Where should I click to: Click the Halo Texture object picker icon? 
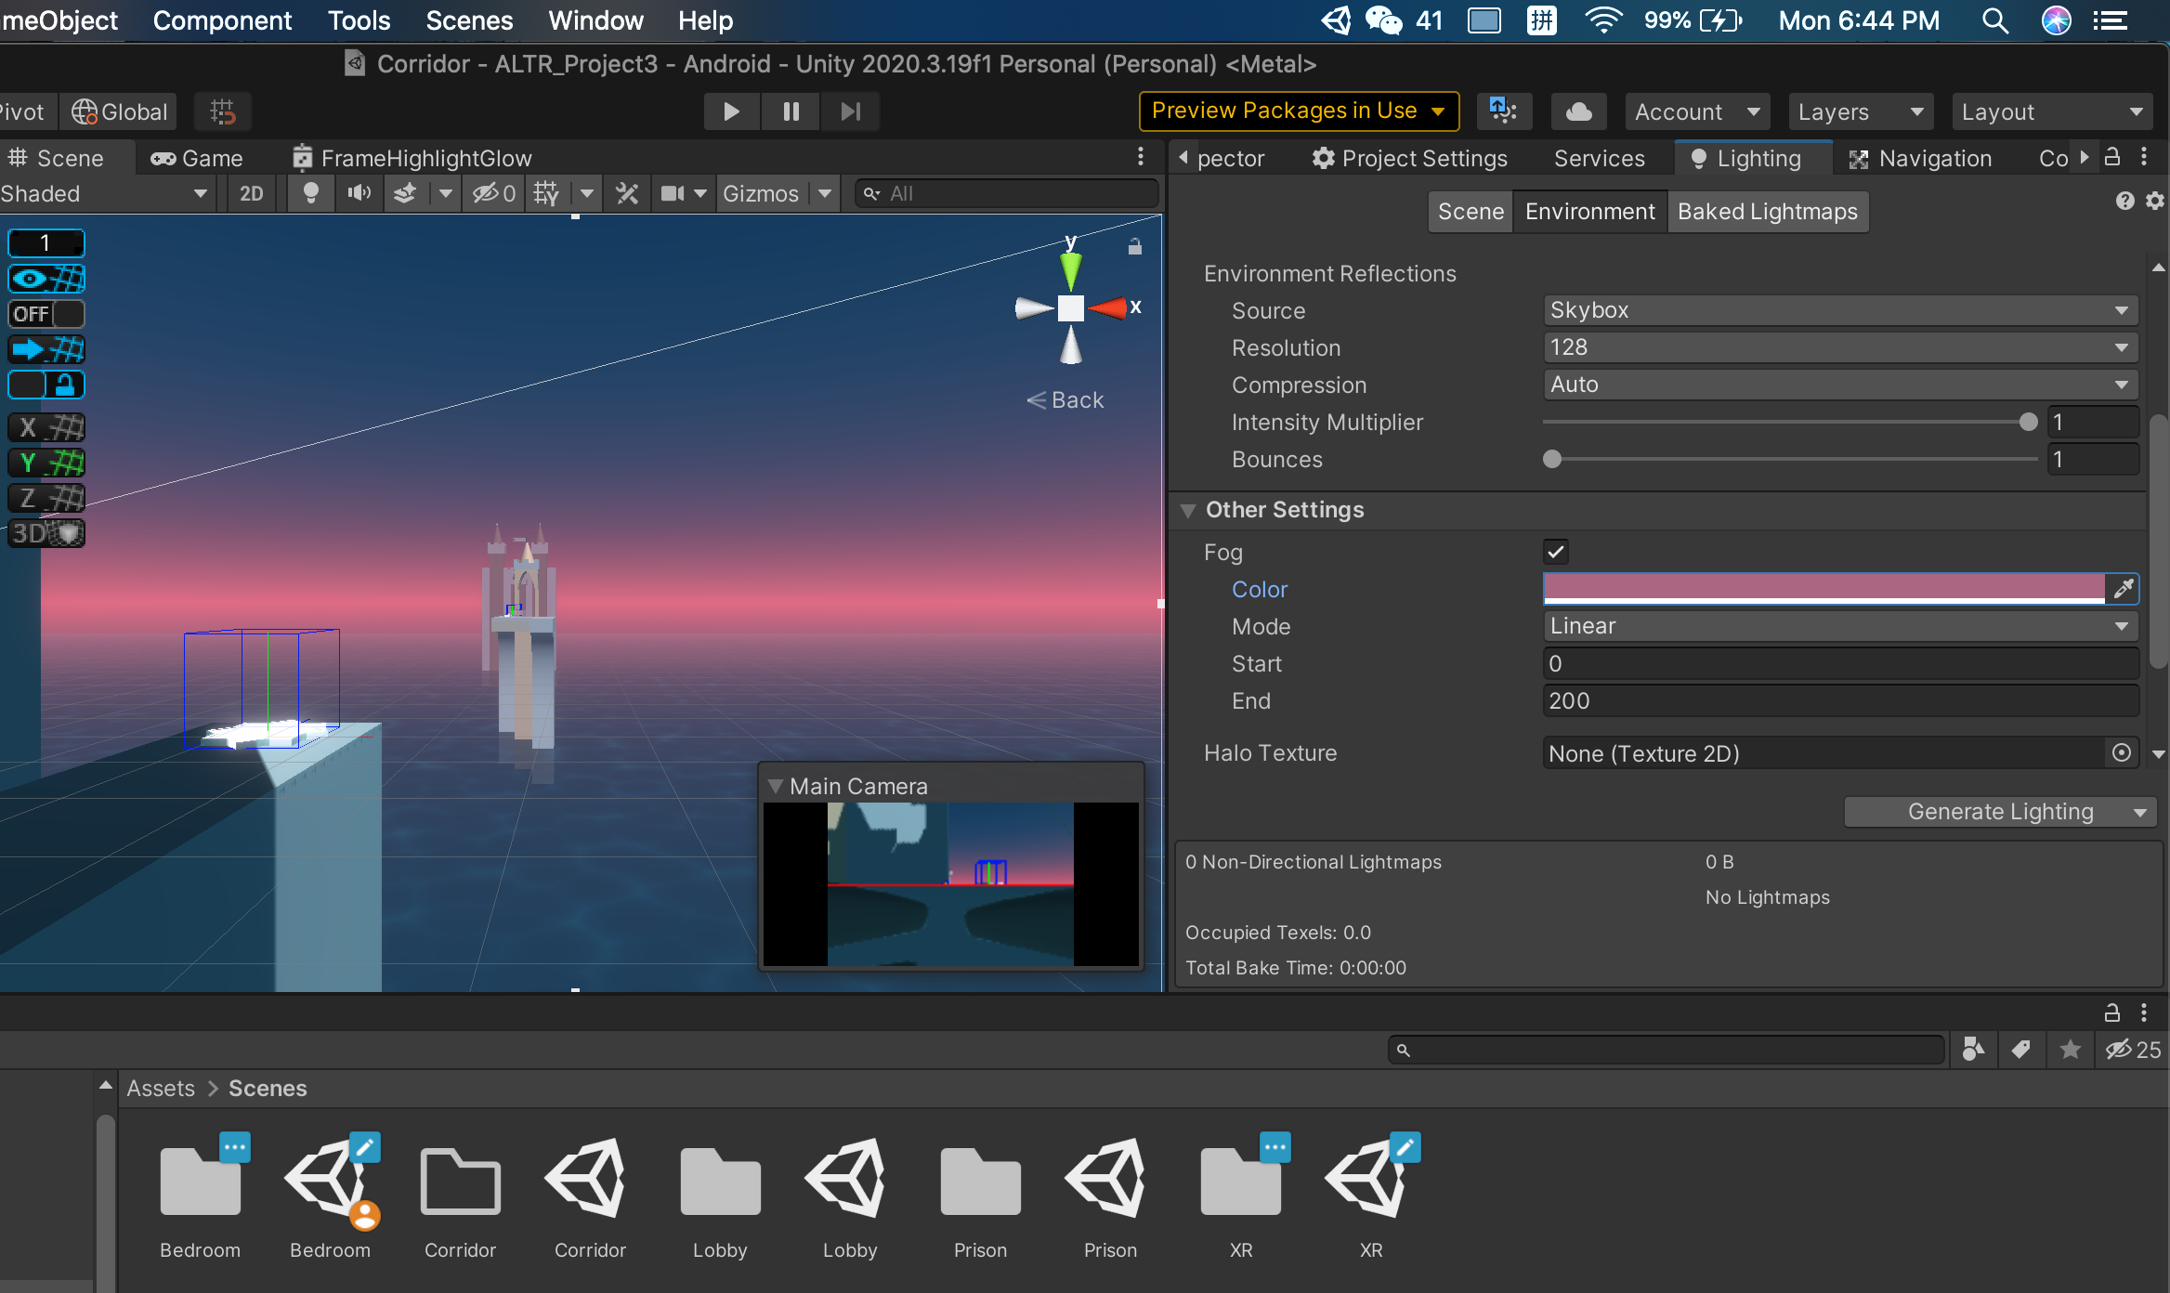pyautogui.click(x=2122, y=752)
